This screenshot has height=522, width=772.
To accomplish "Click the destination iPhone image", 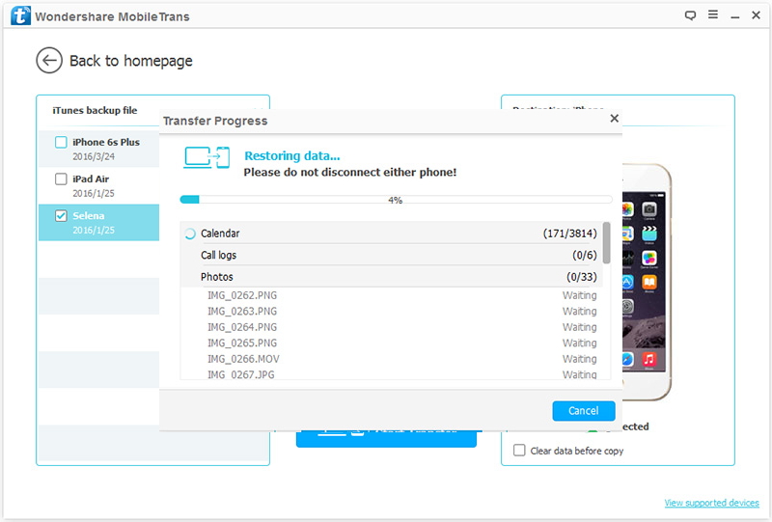I will 647,282.
